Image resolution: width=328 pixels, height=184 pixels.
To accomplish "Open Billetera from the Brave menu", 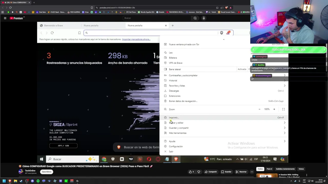I will click(224, 58).
